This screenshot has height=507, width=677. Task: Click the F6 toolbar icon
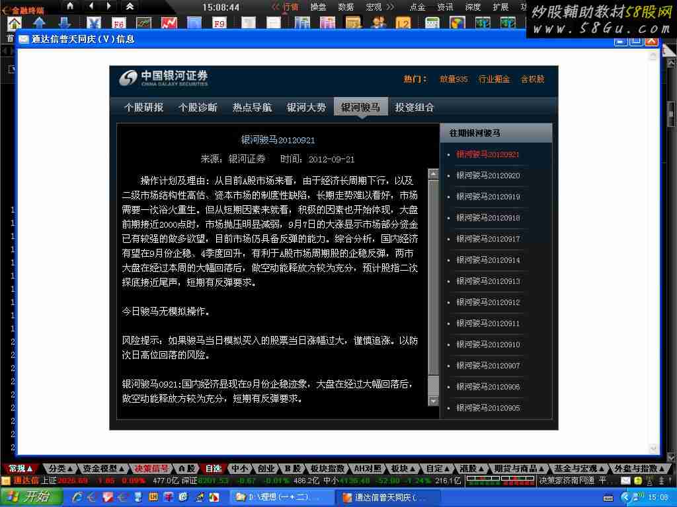click(x=119, y=22)
